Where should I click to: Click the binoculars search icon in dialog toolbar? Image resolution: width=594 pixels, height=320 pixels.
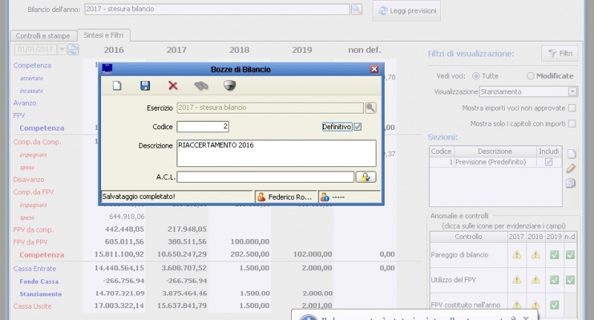tap(200, 86)
